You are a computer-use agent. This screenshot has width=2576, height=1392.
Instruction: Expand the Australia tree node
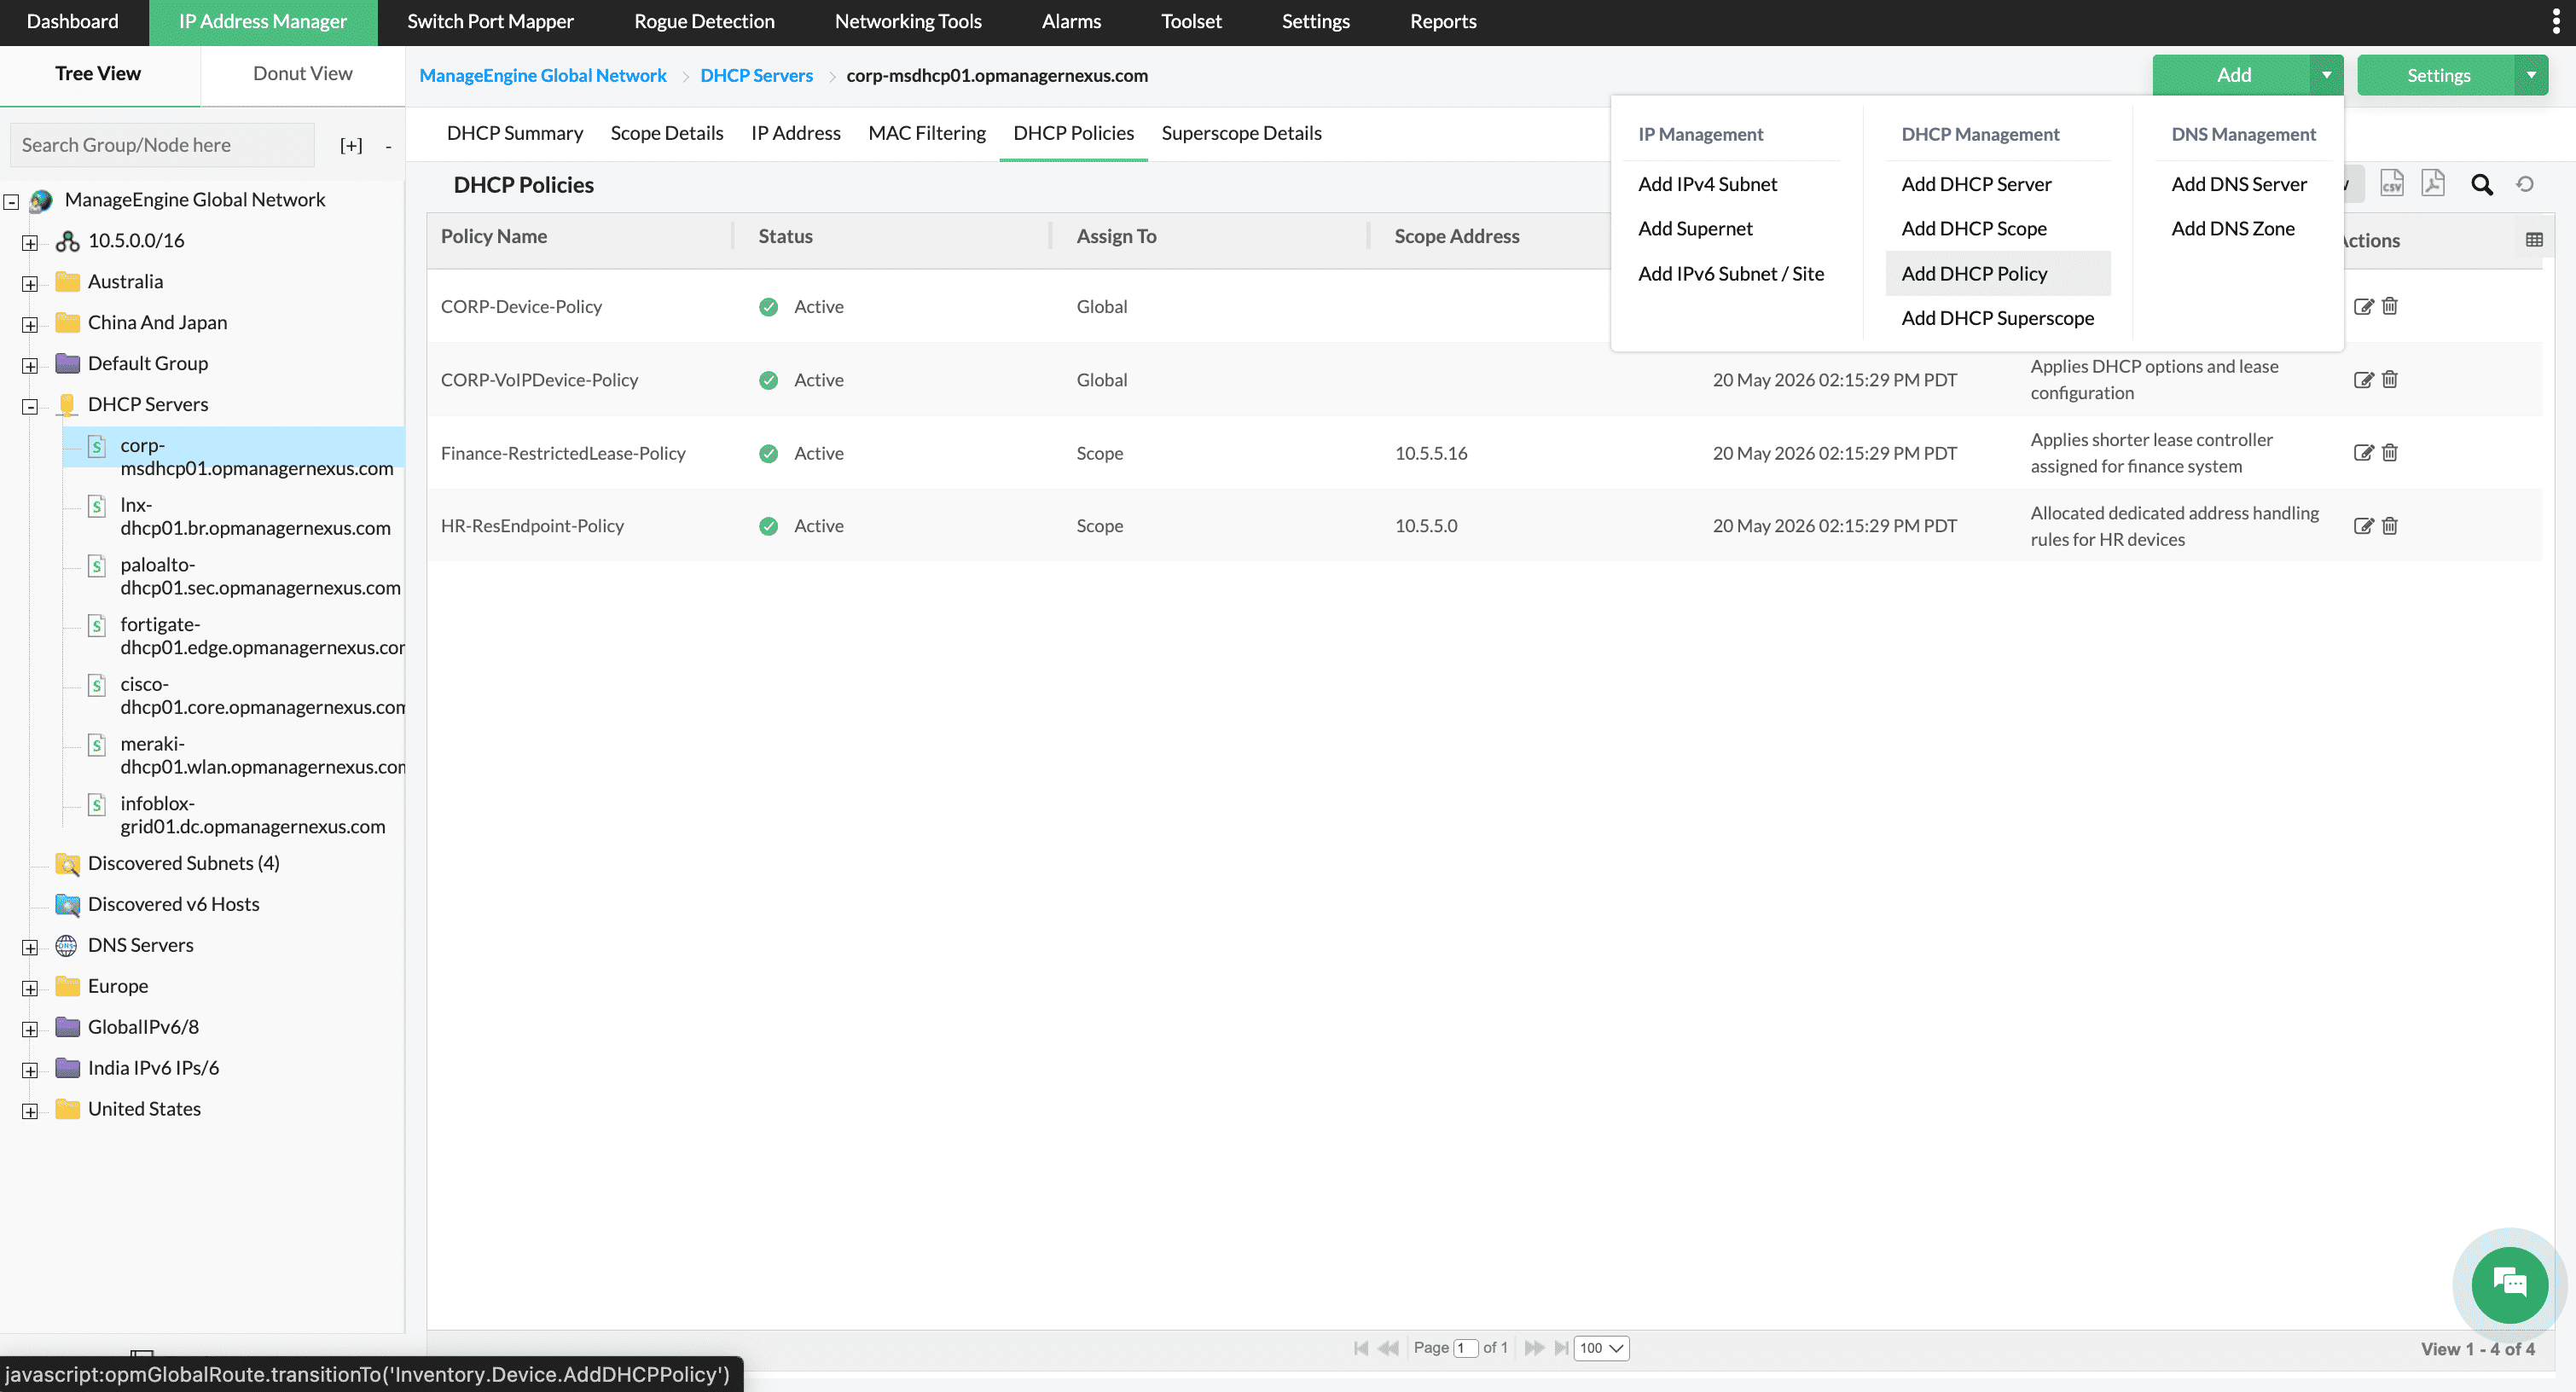pos(30,283)
